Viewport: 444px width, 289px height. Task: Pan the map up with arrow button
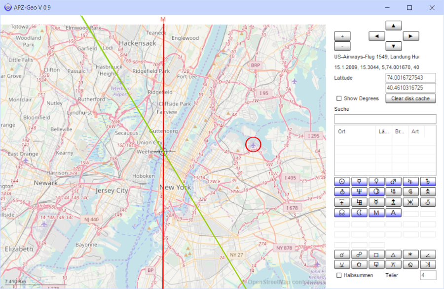[394, 26]
